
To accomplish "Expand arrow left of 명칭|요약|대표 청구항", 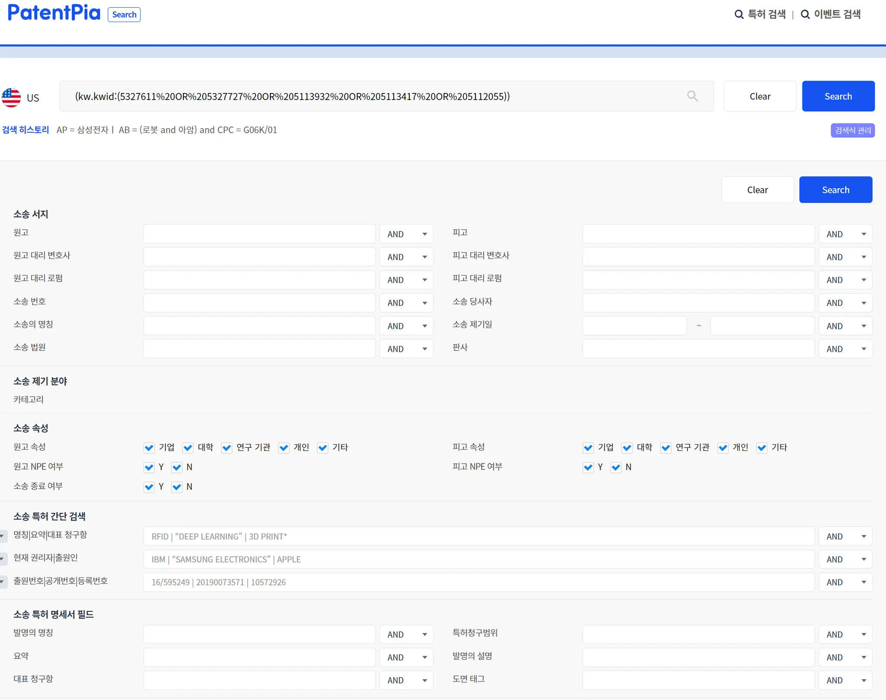I will tap(3, 536).
